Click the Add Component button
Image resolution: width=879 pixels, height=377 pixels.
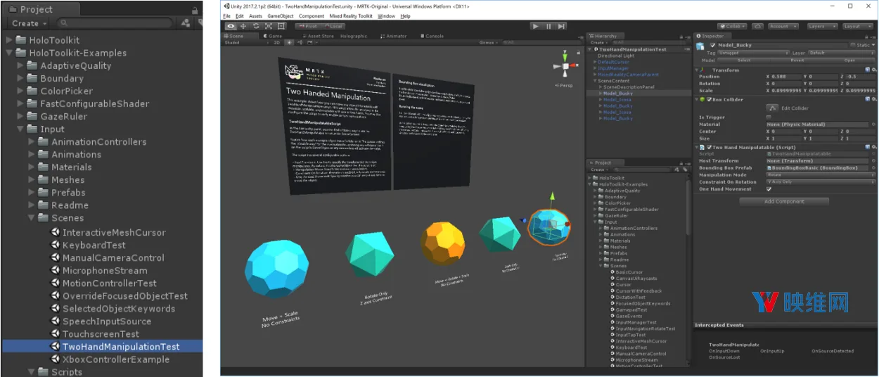pos(784,201)
